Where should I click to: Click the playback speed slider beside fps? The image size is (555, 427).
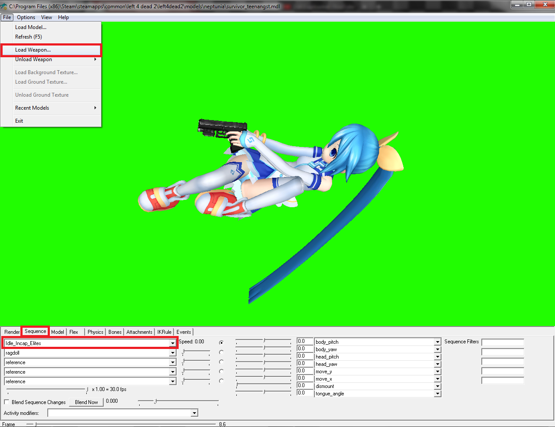(48, 390)
